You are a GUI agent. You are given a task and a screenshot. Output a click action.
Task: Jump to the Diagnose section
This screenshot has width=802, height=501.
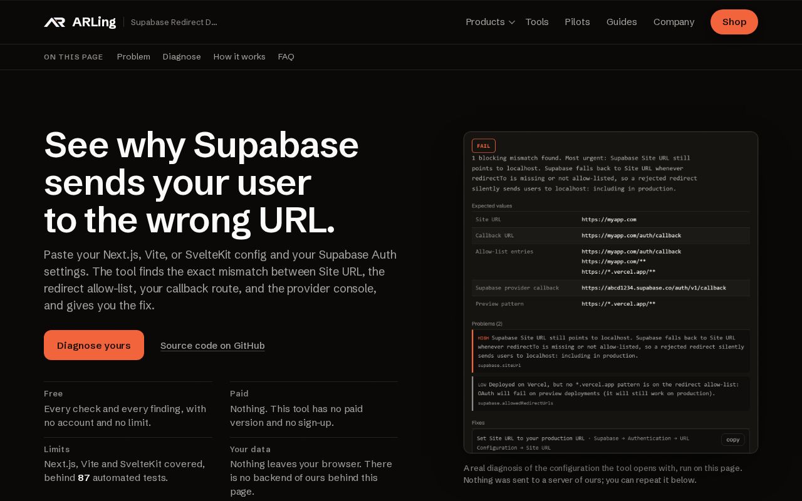pos(182,57)
